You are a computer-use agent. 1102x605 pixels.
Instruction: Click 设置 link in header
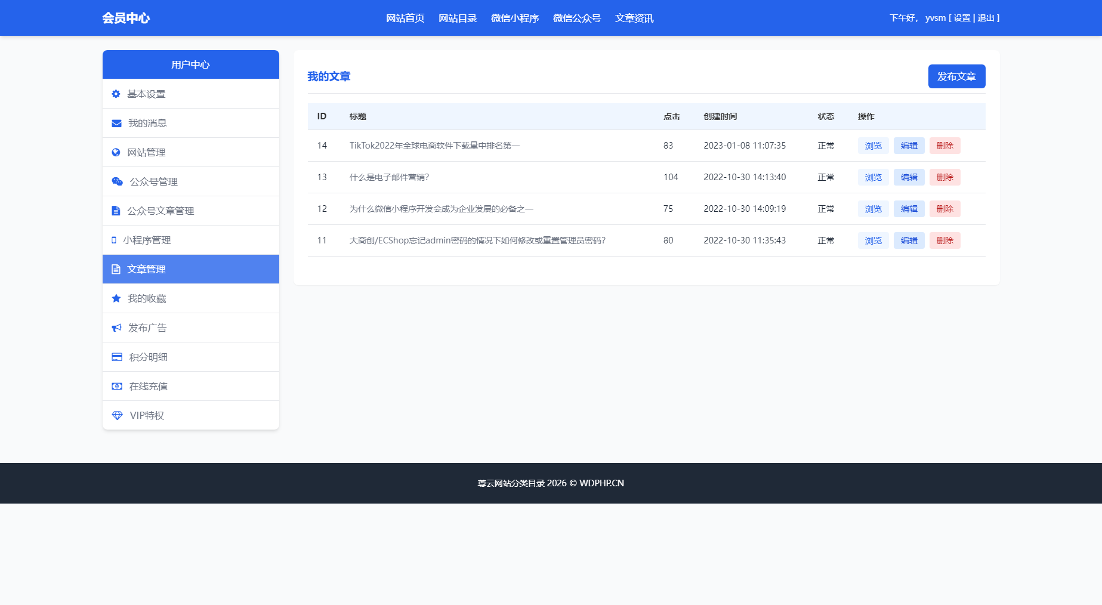point(962,18)
